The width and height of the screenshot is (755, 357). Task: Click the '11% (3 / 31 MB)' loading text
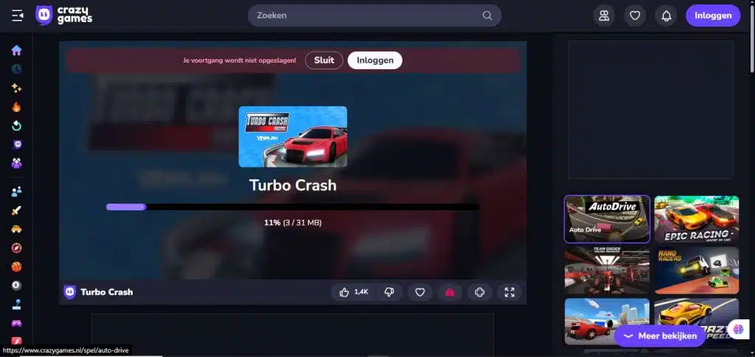(293, 223)
